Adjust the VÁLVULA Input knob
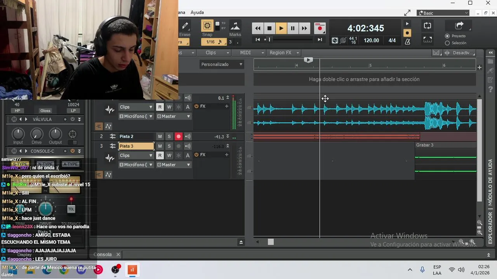The image size is (497, 279). [x=18, y=134]
